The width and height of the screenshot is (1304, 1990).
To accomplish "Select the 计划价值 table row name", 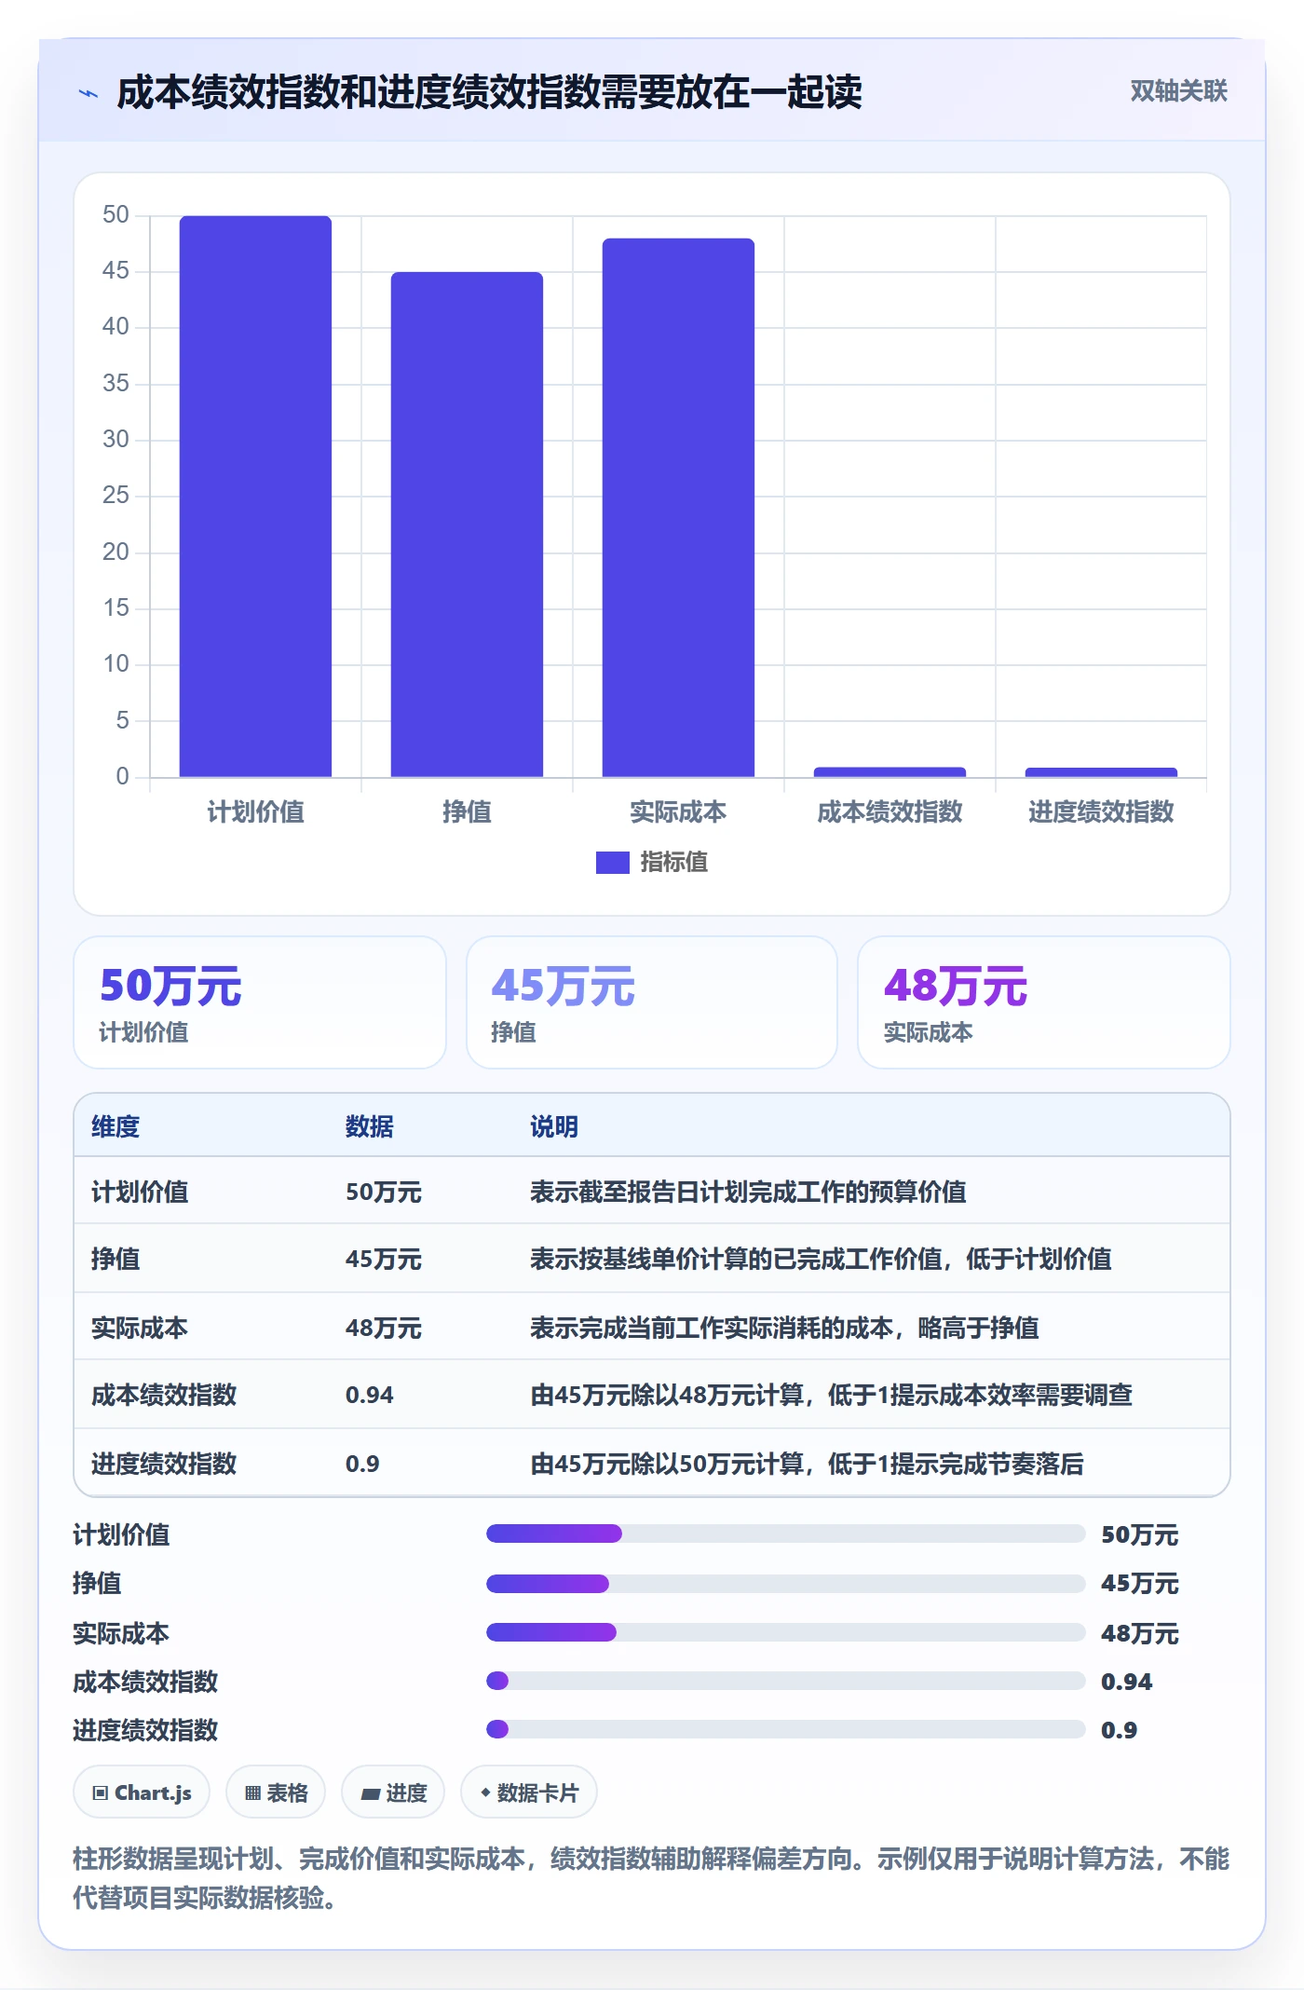I will pyautogui.click(x=140, y=1192).
